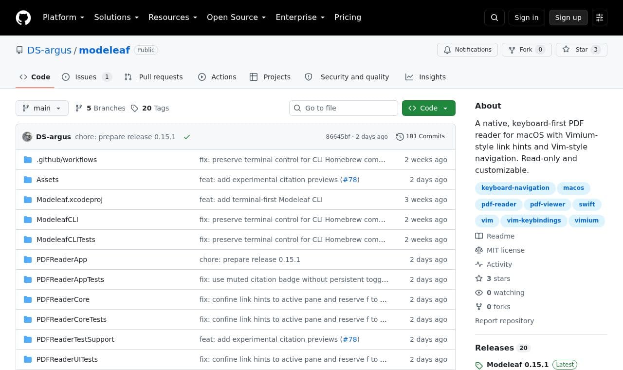Image resolution: width=623 pixels, height=370 pixels.
Task: Open the #78 pull request link in Assets row
Action: 350,180
